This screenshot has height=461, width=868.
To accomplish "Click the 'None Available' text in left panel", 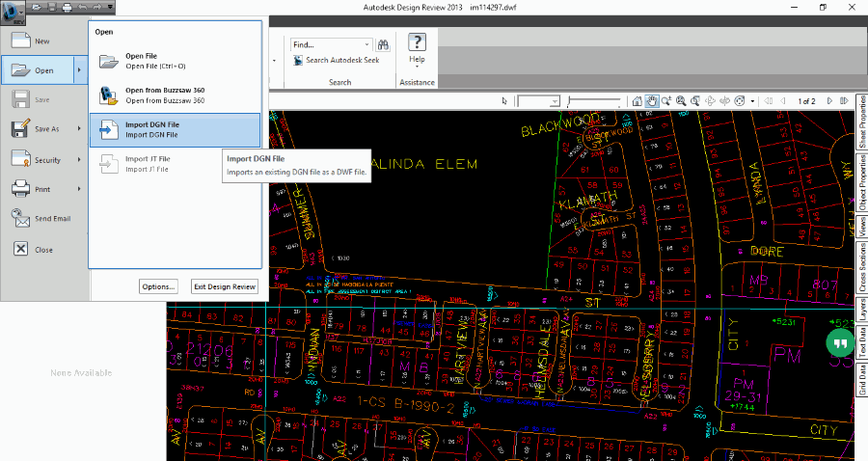I will click(x=81, y=373).
